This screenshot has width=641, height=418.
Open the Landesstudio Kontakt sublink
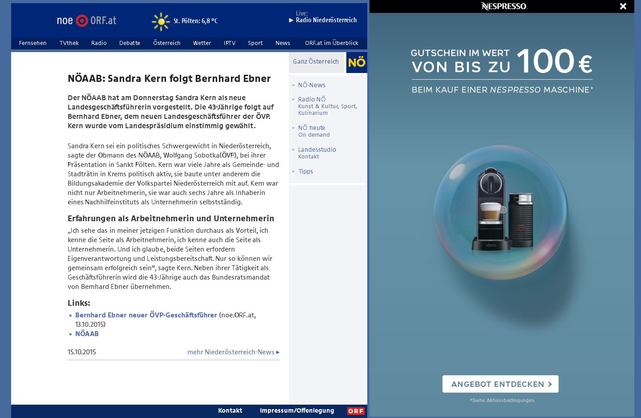(x=308, y=157)
